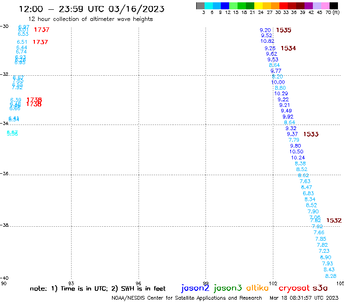Viewport: 344px width, 302px height.
Task: Click the wave height value '8.38'
Action: [300, 164]
